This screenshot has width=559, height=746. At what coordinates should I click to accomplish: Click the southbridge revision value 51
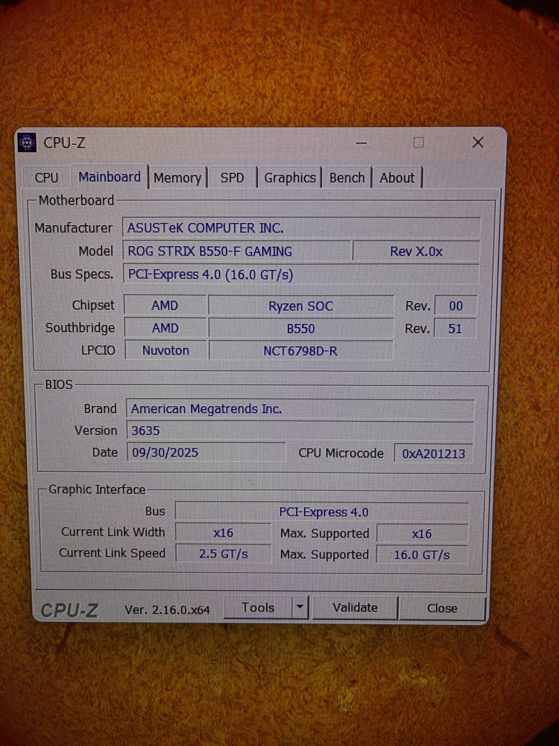tap(455, 329)
